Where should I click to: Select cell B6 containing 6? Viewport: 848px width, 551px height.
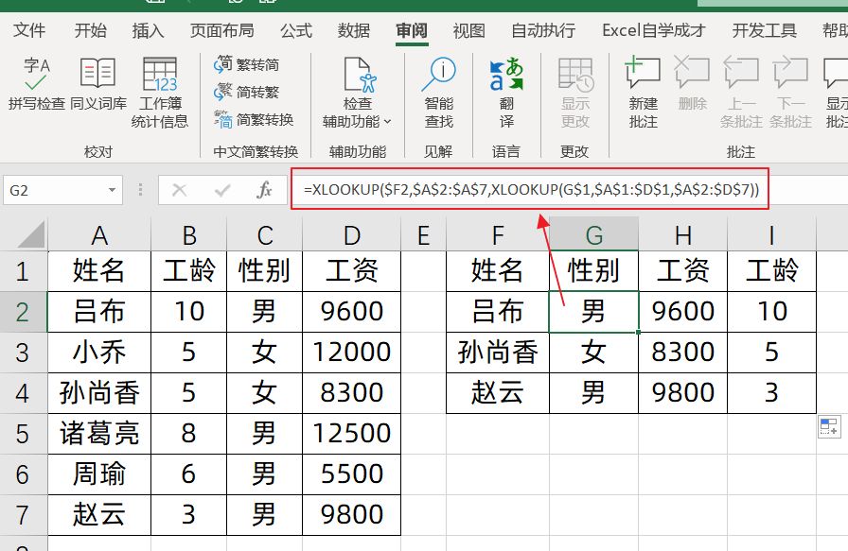tap(188, 474)
